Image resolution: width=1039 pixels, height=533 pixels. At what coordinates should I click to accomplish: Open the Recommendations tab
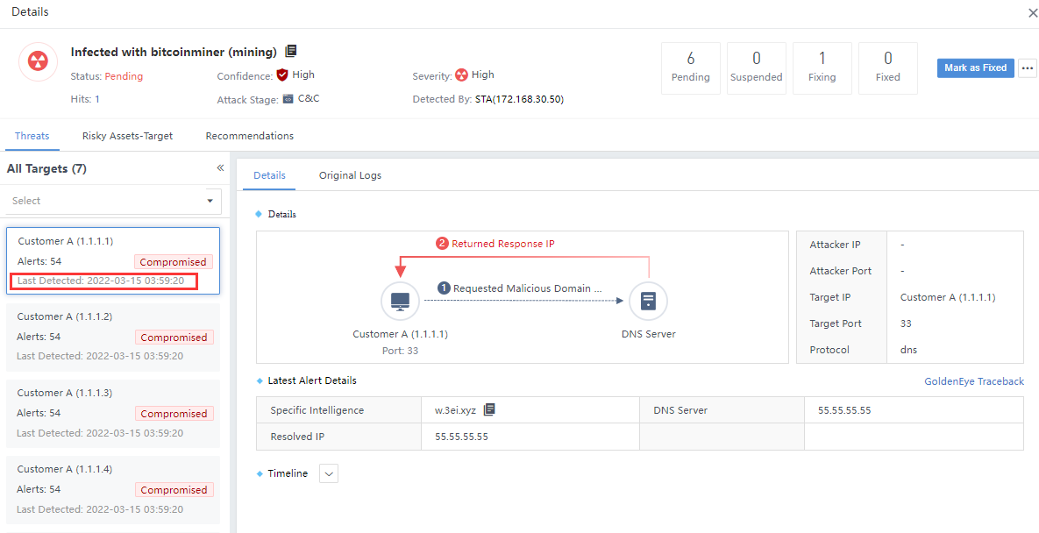(250, 136)
